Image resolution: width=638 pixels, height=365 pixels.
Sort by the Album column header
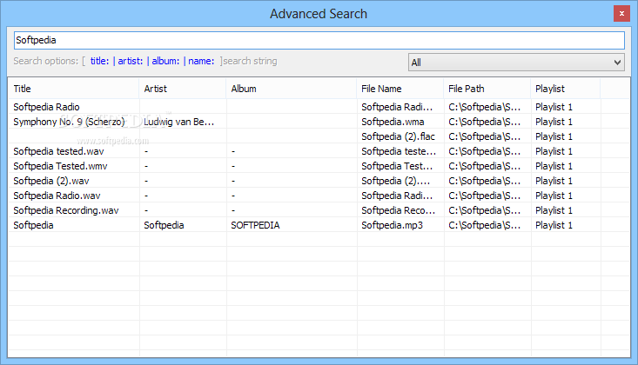tap(292, 89)
